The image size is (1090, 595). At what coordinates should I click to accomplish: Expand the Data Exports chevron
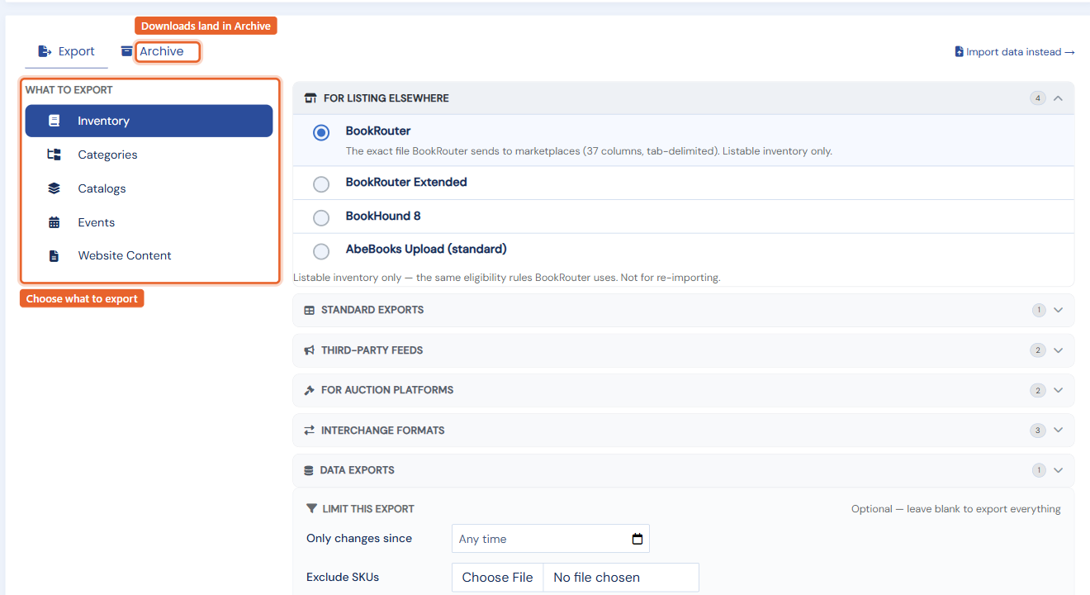tap(1058, 470)
